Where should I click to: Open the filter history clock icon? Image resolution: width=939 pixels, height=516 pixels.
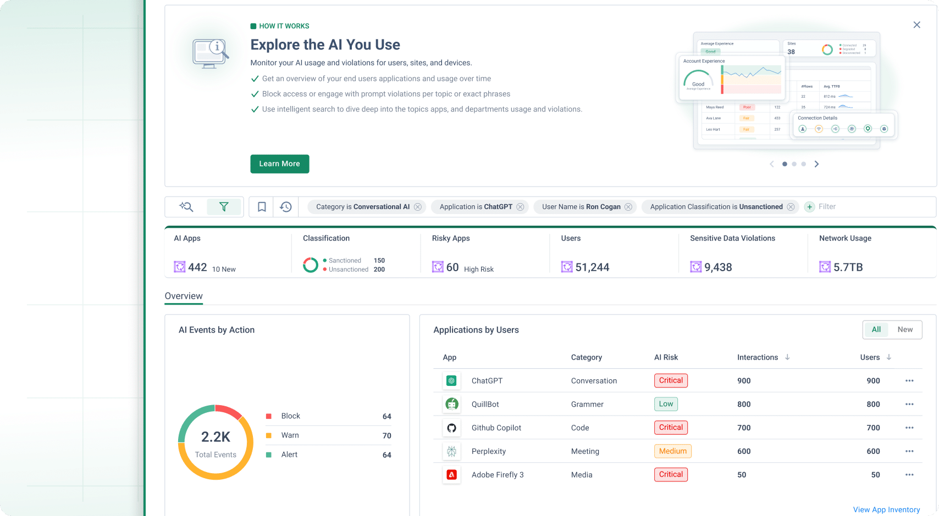click(286, 207)
